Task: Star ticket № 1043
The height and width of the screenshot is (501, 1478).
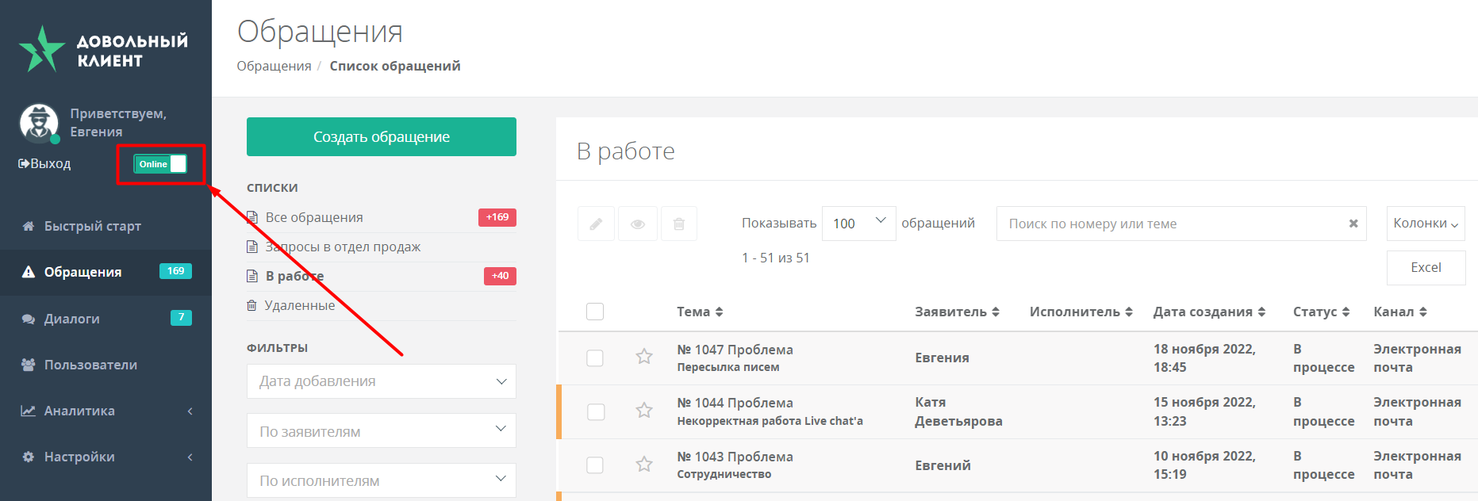Action: pyautogui.click(x=644, y=464)
